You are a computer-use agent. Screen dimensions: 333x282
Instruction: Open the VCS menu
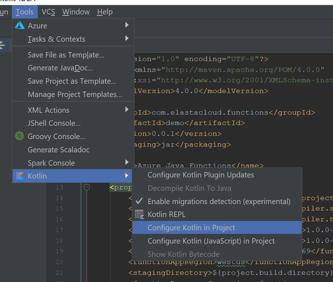[x=48, y=12]
